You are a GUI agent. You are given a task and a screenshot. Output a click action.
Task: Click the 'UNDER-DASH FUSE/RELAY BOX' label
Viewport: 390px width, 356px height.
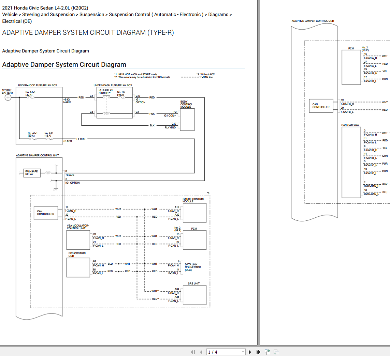[113, 85]
